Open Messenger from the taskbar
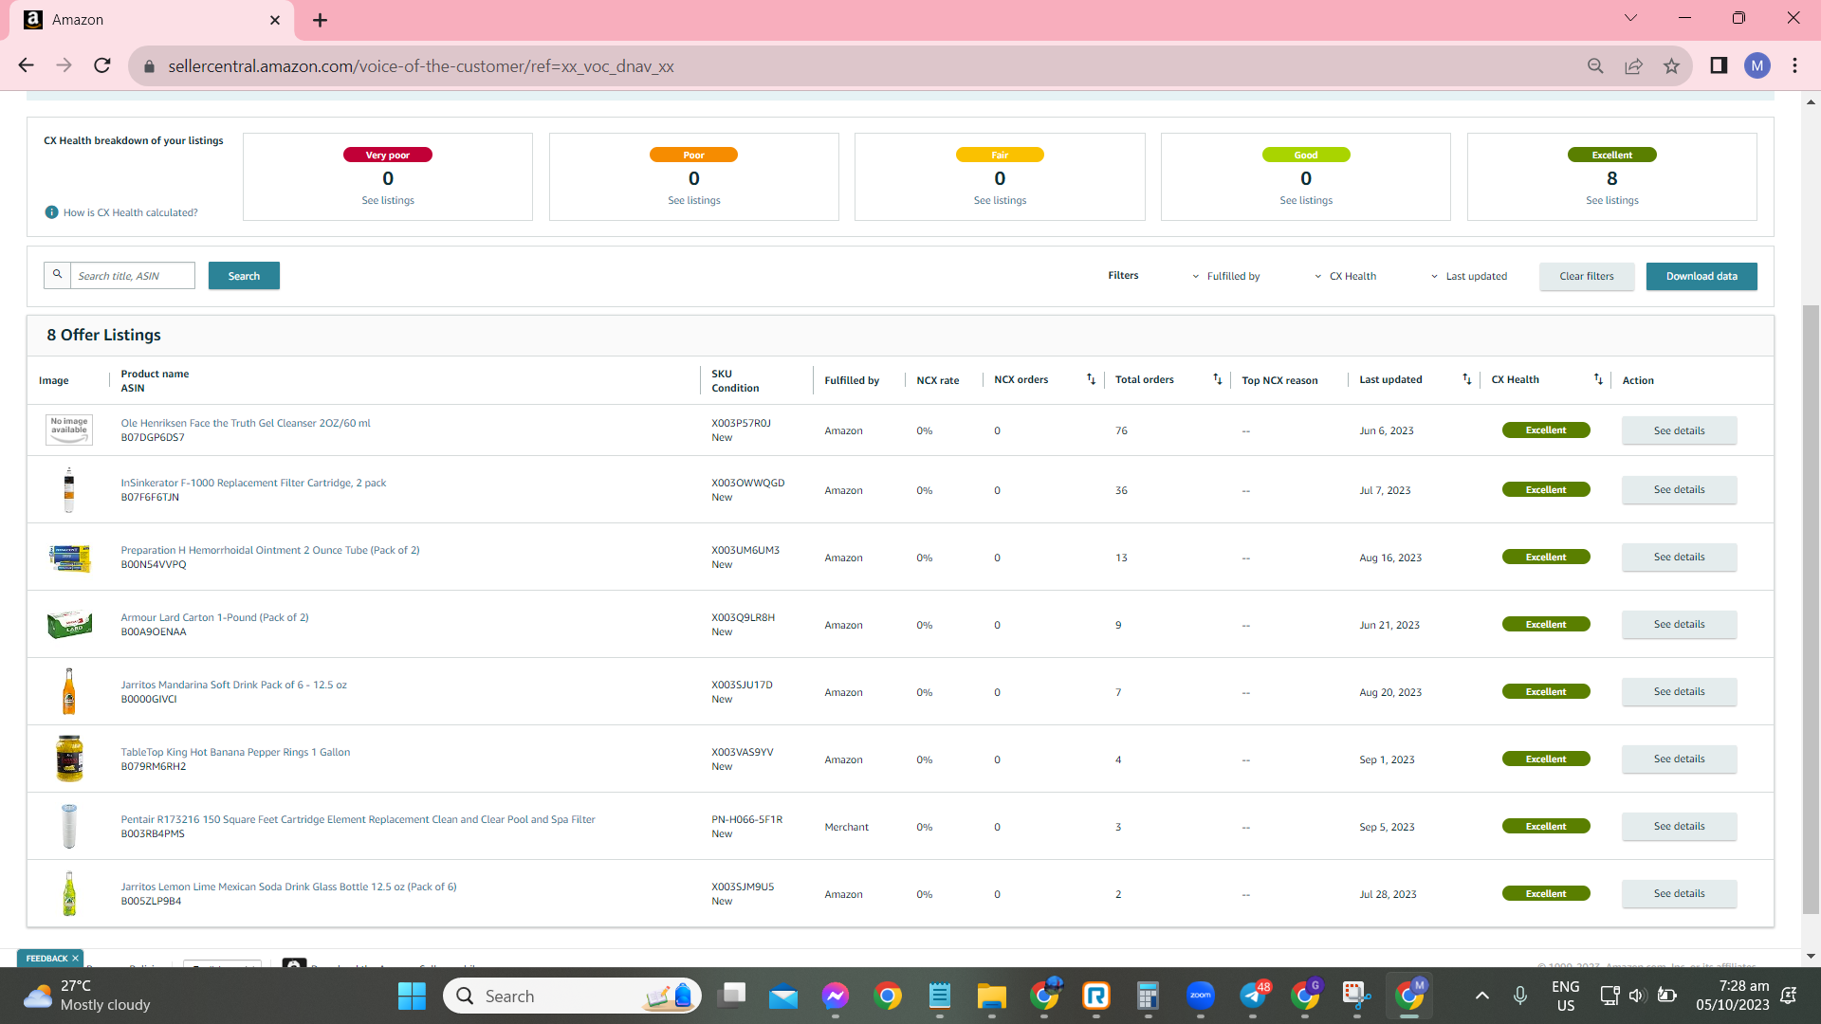The width and height of the screenshot is (1821, 1024). tap(835, 996)
